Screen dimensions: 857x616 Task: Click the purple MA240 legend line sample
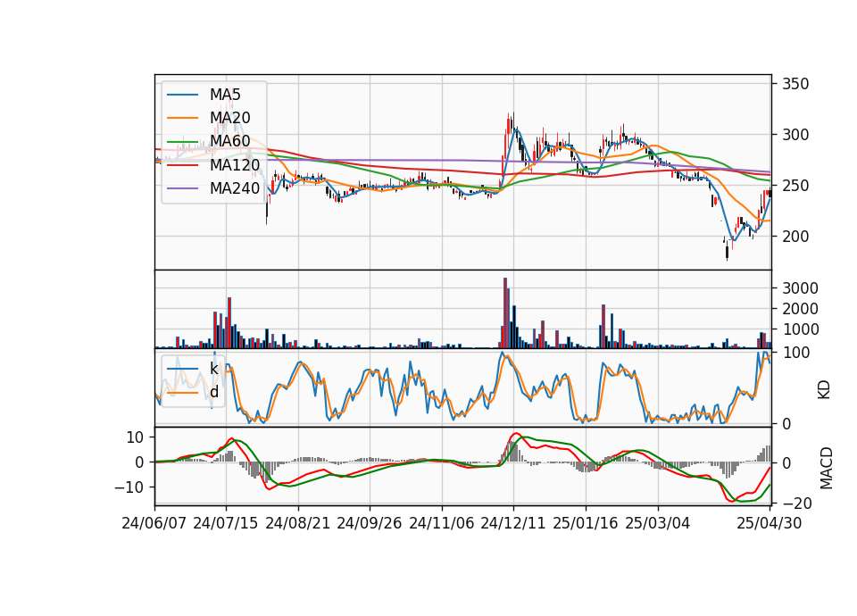182,188
